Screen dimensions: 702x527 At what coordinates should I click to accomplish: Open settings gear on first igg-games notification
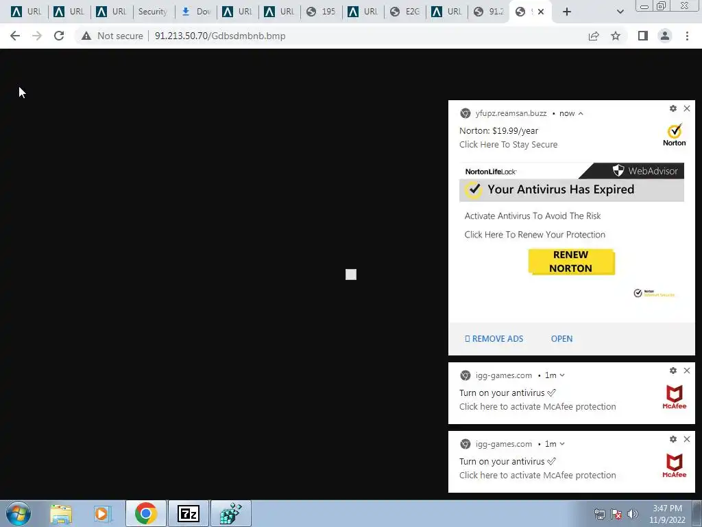[673, 371]
